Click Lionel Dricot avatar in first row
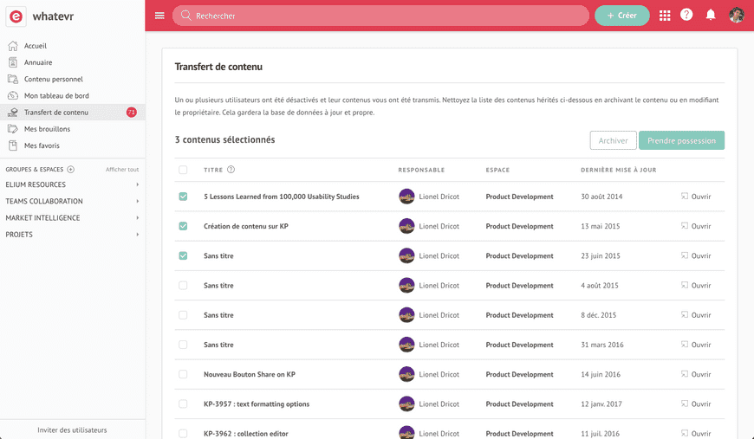The height and width of the screenshot is (439, 754). click(x=406, y=197)
